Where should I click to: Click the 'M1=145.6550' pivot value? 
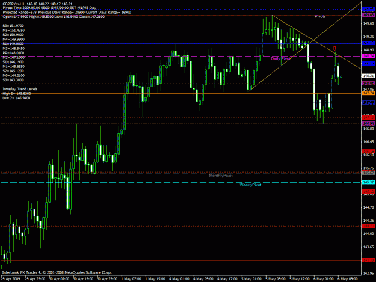(x=13, y=67)
